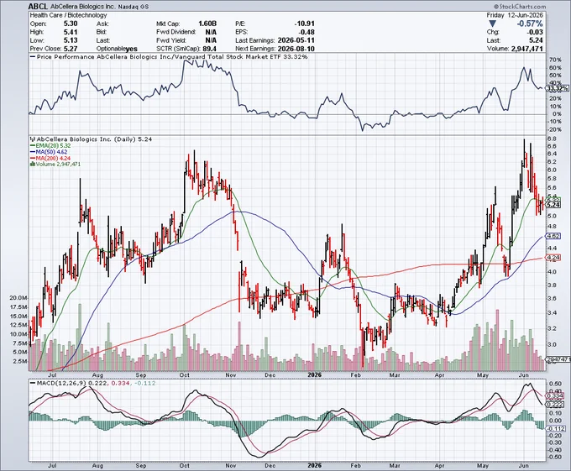
Task: Click the 5.24 last price axis tag
Action: pyautogui.click(x=553, y=205)
